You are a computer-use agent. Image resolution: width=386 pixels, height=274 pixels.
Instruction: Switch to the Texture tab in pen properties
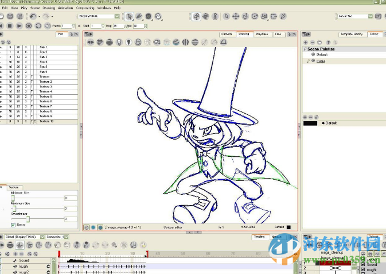tap(14, 187)
